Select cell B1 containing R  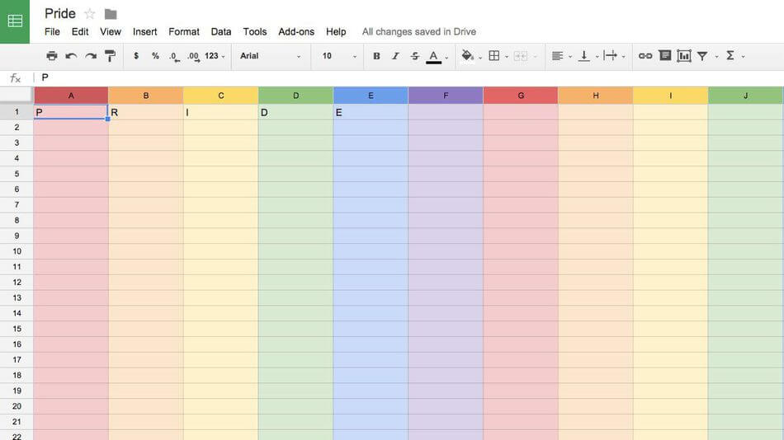(x=146, y=112)
